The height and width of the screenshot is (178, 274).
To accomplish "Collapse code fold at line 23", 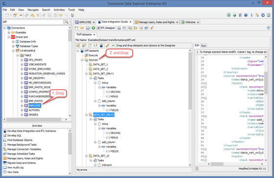I will (x=205, y=76).
